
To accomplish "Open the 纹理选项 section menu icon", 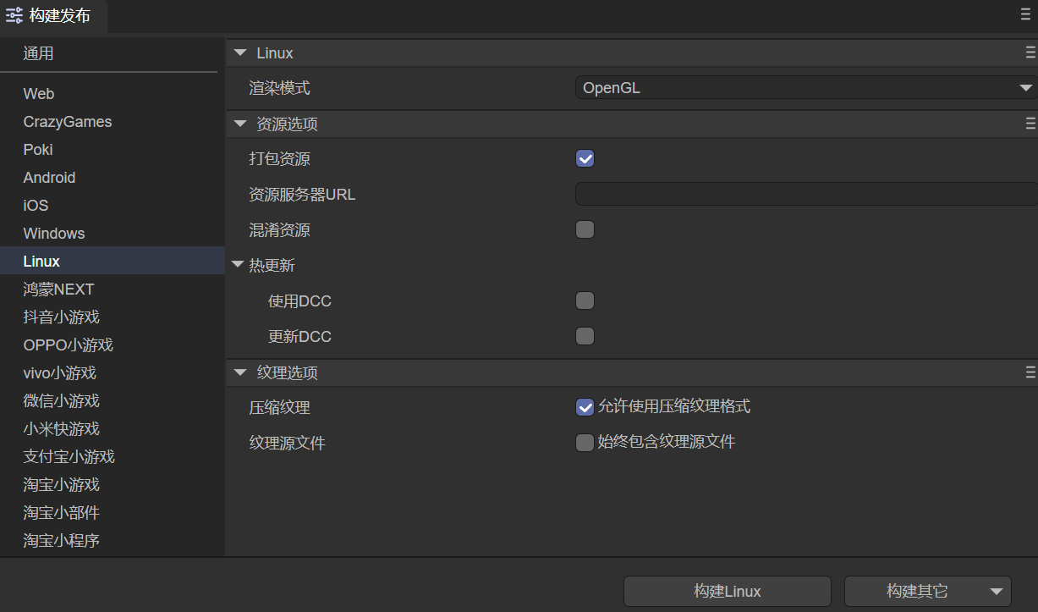I will tap(1030, 373).
